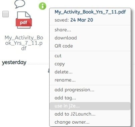
Task: Click the yesterday section heading
Action: pos(14,62)
